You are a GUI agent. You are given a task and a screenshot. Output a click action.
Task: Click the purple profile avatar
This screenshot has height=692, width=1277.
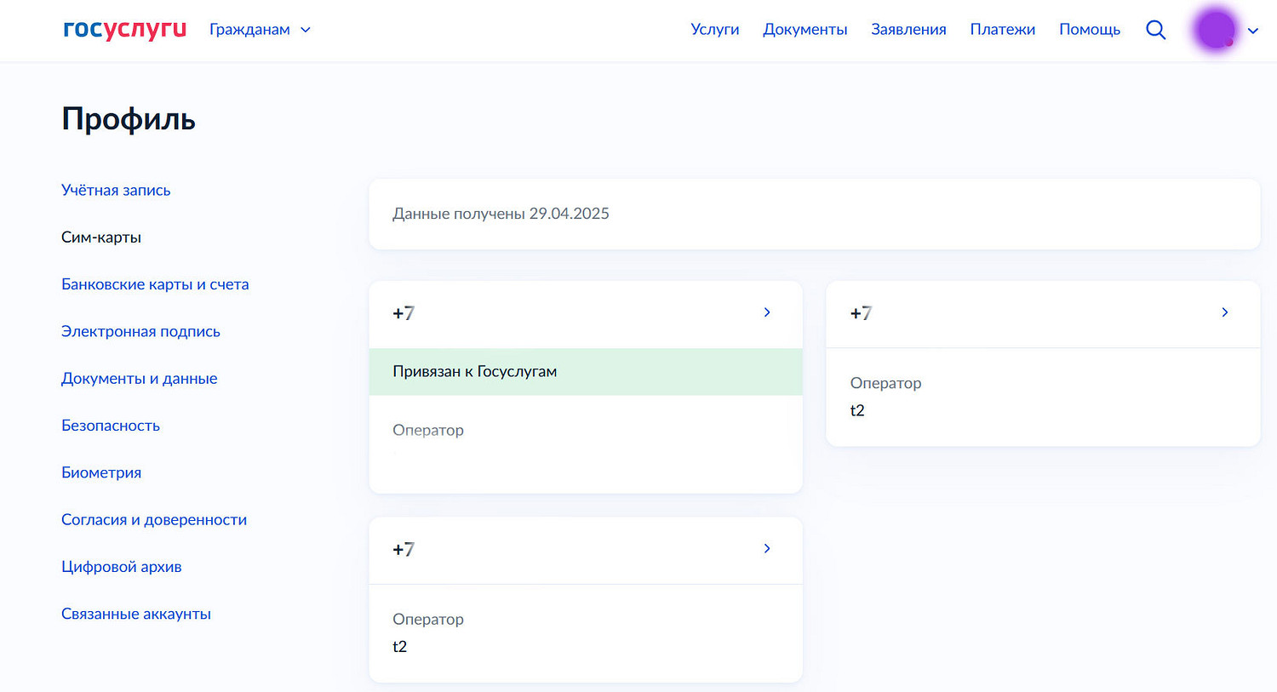[x=1215, y=30]
